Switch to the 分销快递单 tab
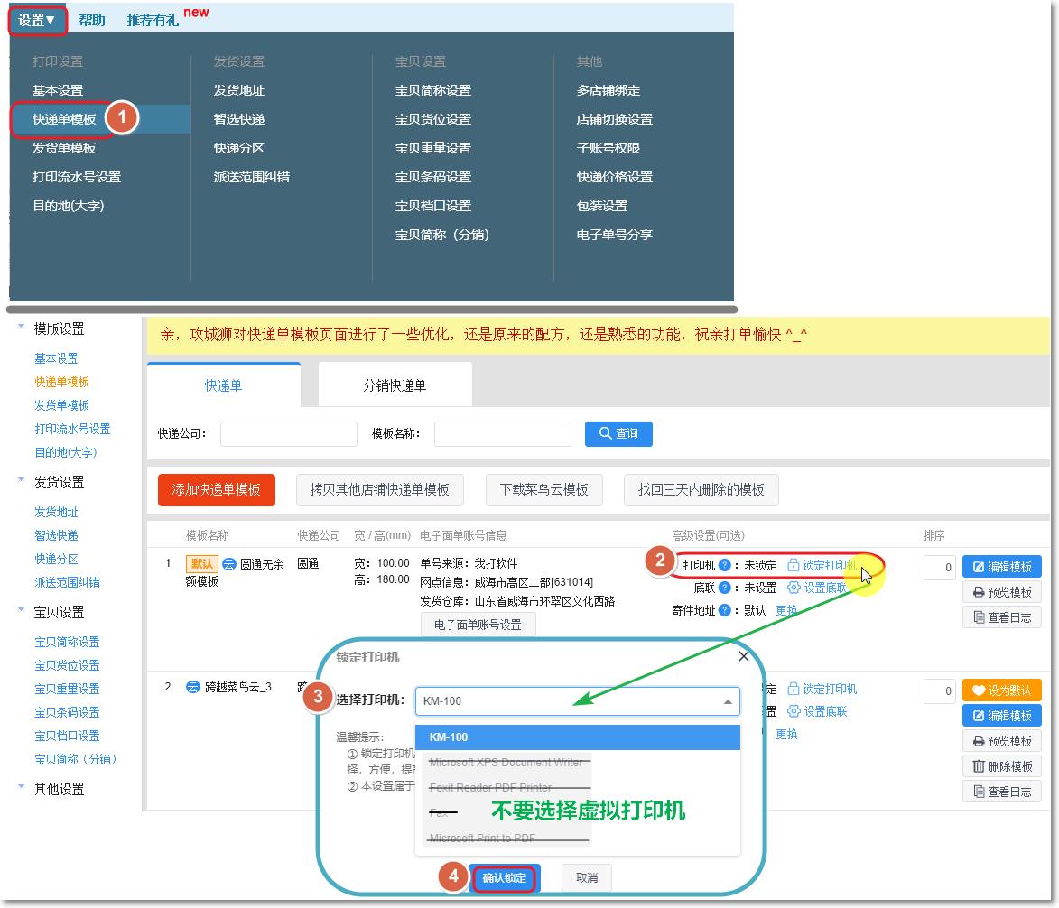The width and height of the screenshot is (1059, 908). 397,384
